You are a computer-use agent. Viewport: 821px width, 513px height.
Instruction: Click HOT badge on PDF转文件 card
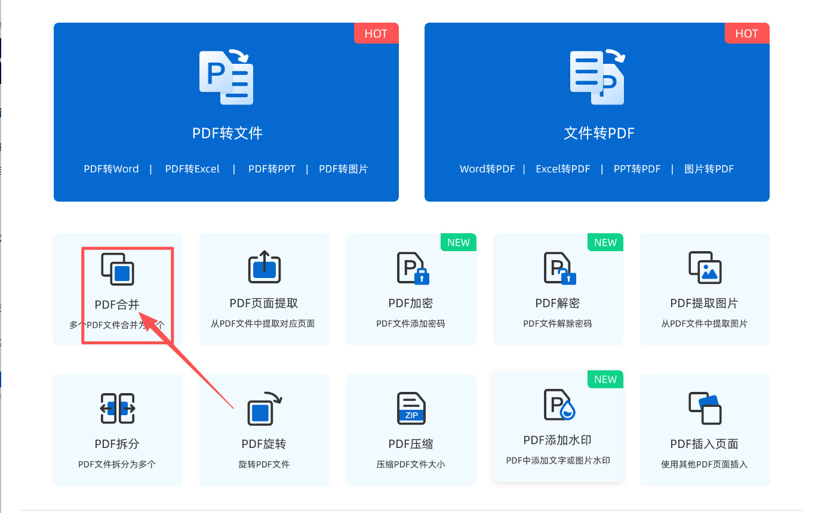click(376, 33)
